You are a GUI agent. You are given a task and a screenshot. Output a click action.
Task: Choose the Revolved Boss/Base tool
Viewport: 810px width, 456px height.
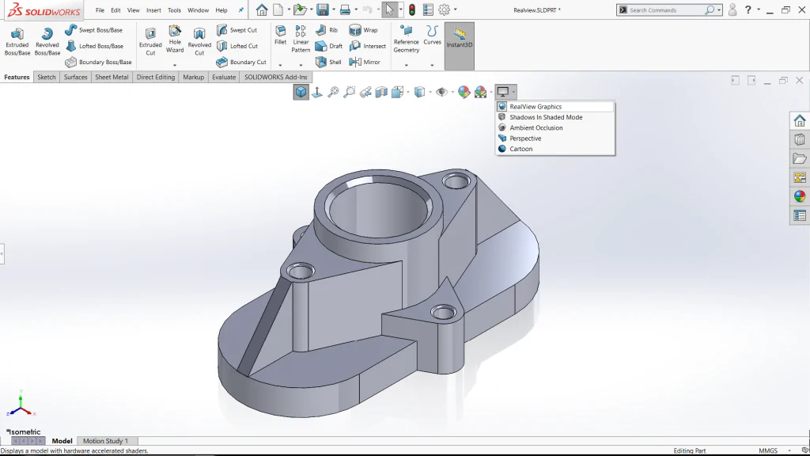click(x=47, y=41)
